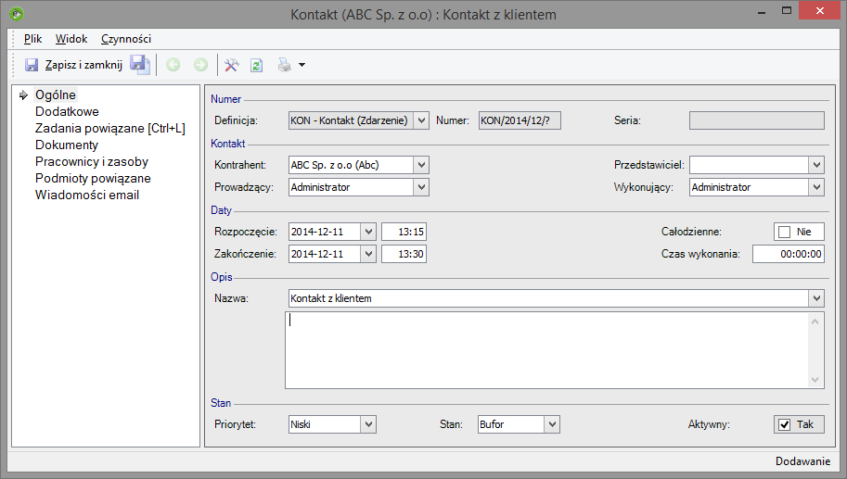847x479 pixels.
Task: Go to previous record with green back arrow
Action: pyautogui.click(x=173, y=65)
